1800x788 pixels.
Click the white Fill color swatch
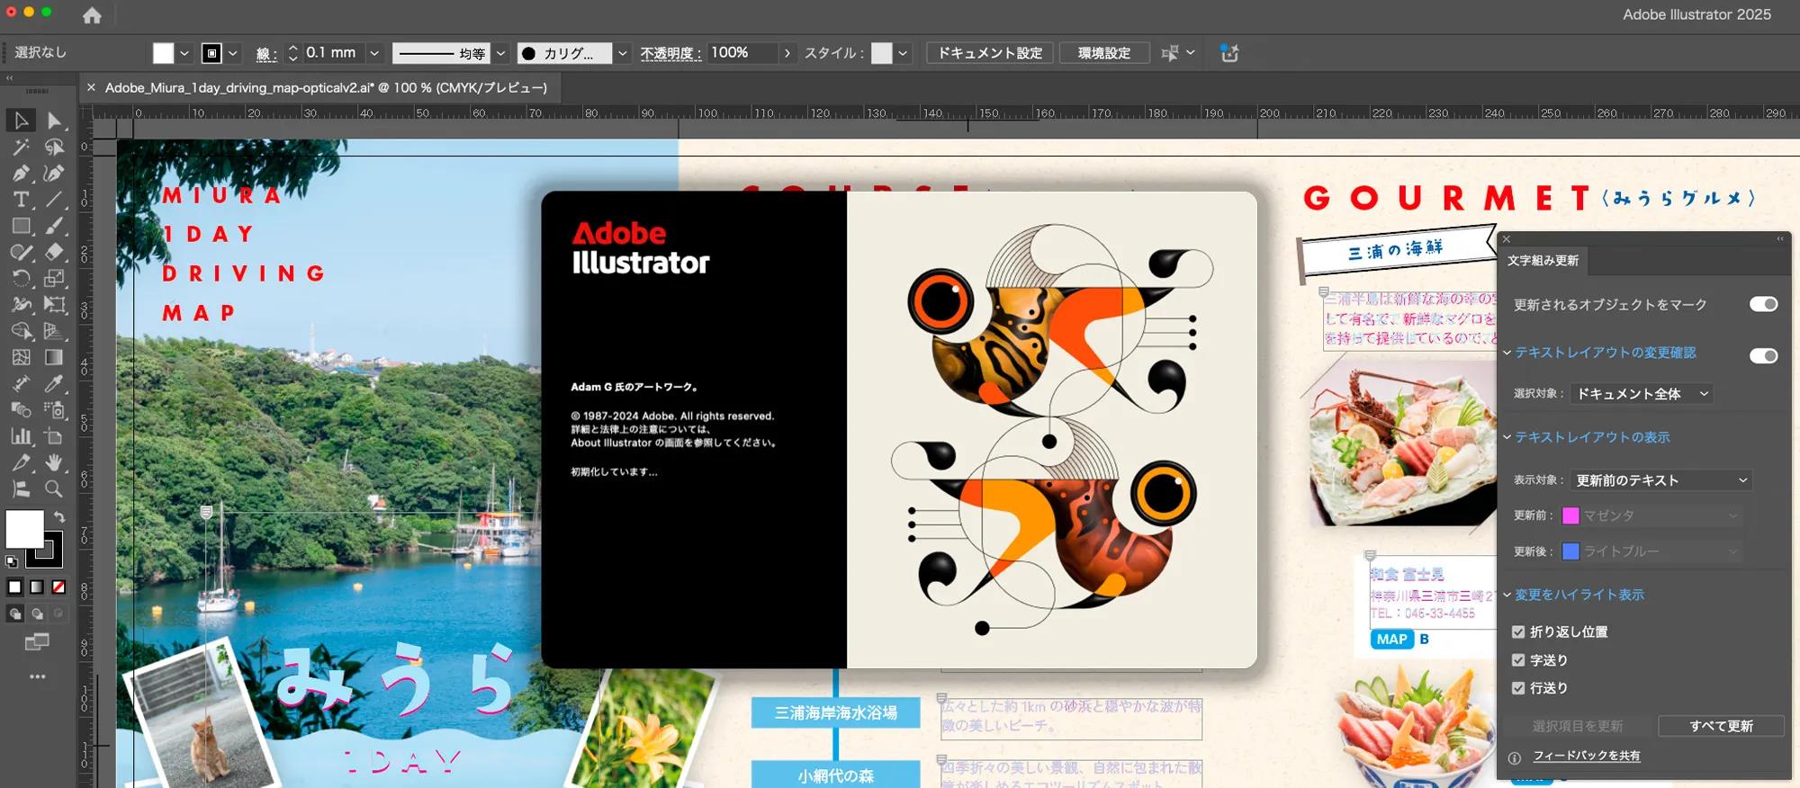pos(24,529)
